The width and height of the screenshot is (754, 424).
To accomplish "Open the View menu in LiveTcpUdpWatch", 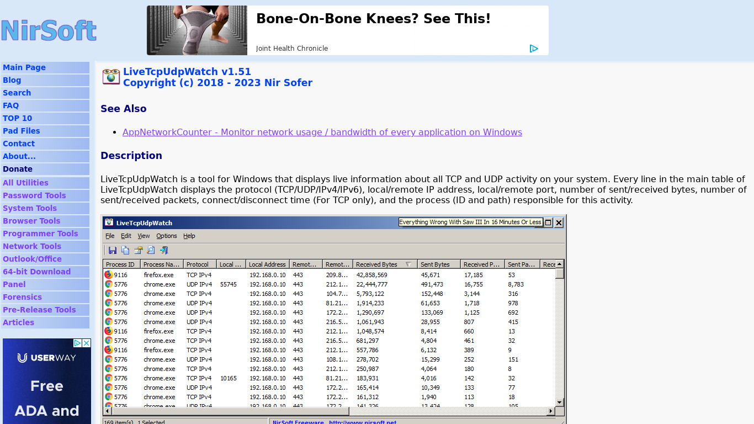I will (144, 236).
